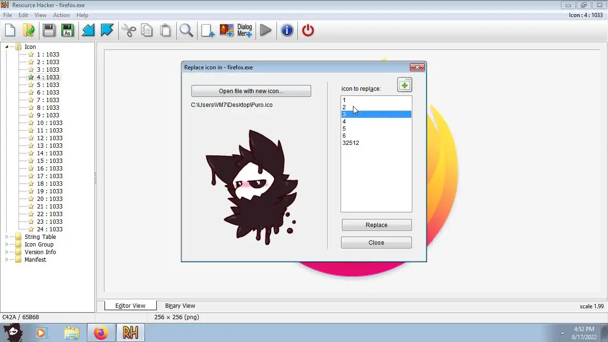608x342 pixels.
Task: Click the red power Exit icon
Action: pyautogui.click(x=308, y=30)
